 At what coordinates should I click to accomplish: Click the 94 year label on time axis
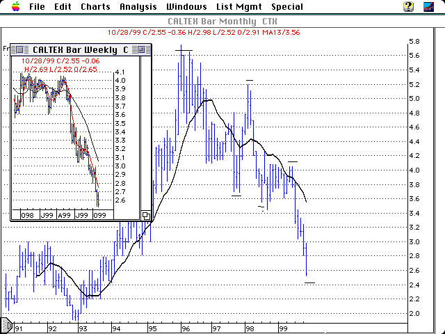pyautogui.click(x=116, y=329)
